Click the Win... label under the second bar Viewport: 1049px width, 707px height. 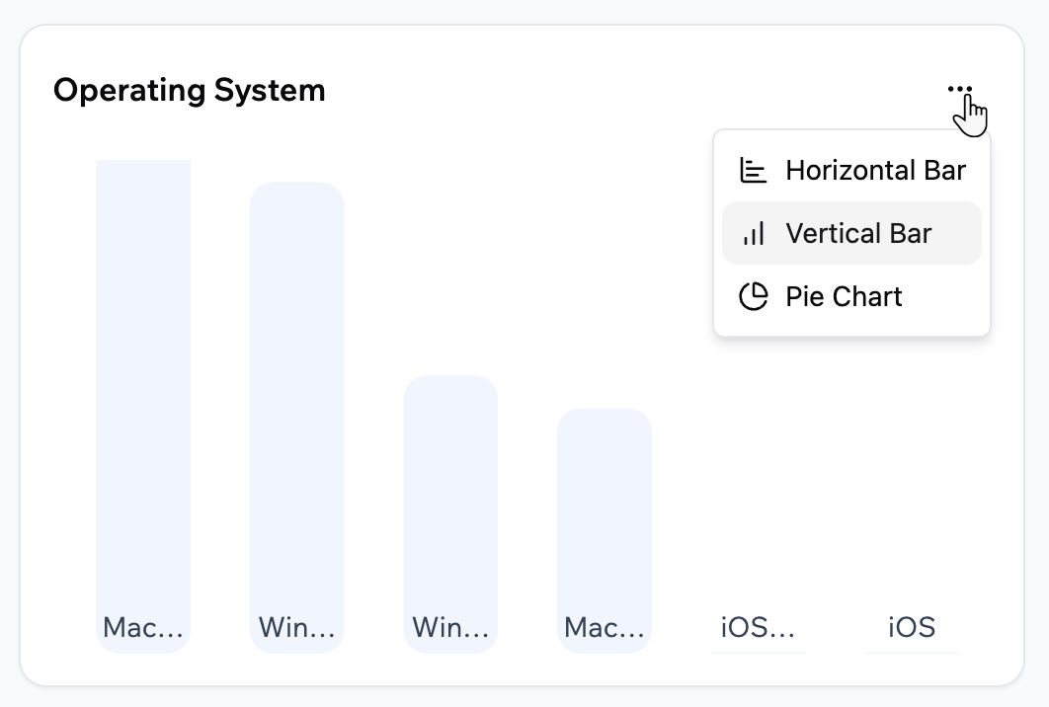pos(296,627)
